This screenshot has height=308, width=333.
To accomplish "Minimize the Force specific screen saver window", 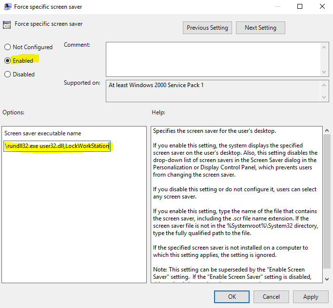I will (x=278, y=7).
